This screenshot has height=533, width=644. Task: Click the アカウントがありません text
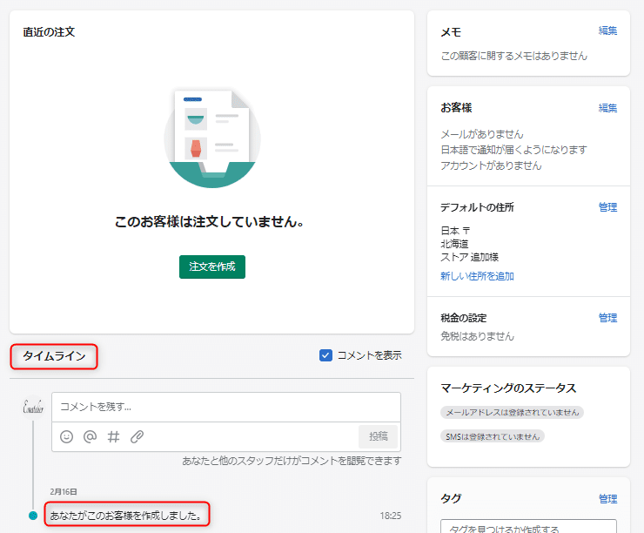(x=491, y=165)
